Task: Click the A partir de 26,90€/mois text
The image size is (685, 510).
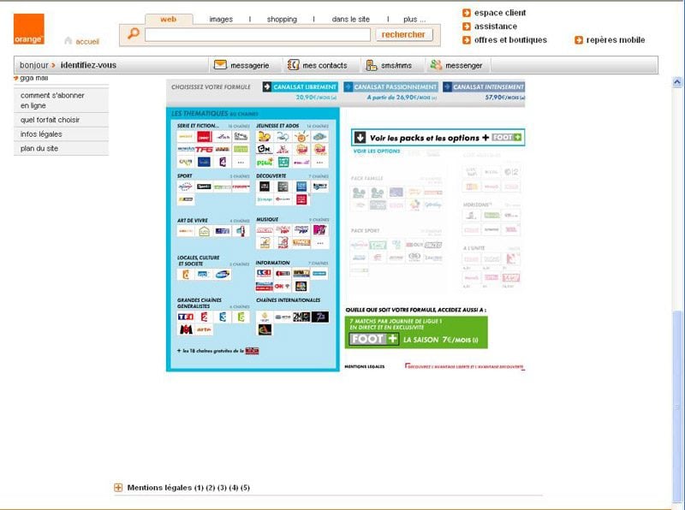Action: pos(402,98)
